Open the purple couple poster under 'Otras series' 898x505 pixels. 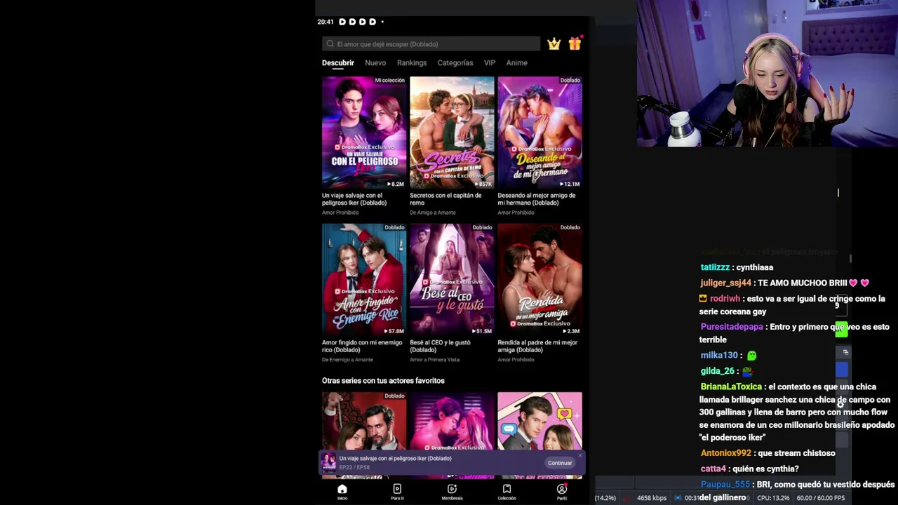coord(452,421)
